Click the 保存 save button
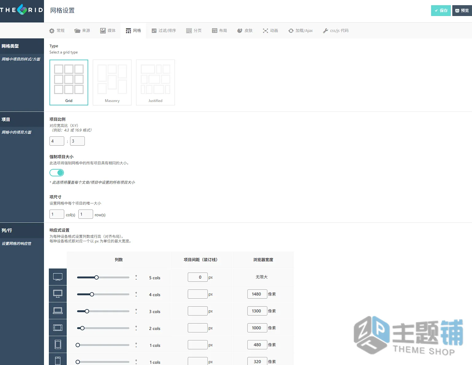This screenshot has height=365, width=472. 441,10
